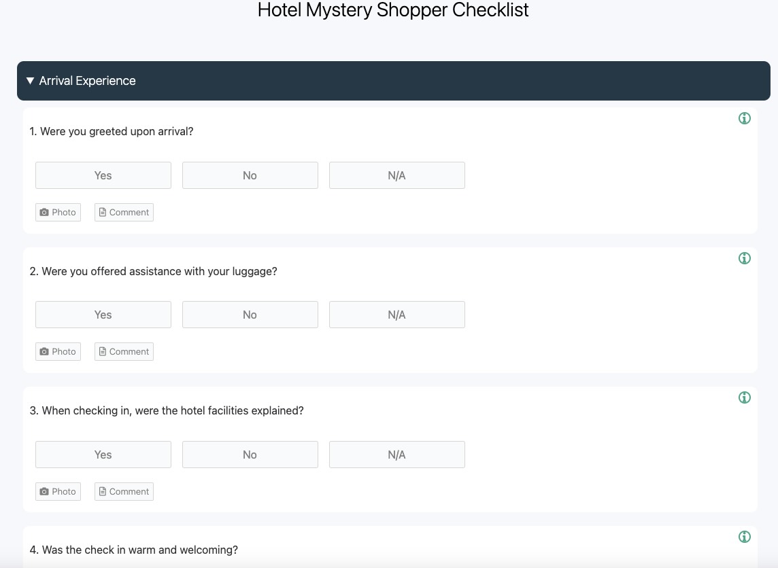
Task: Answer No to question 1
Action: (x=250, y=175)
